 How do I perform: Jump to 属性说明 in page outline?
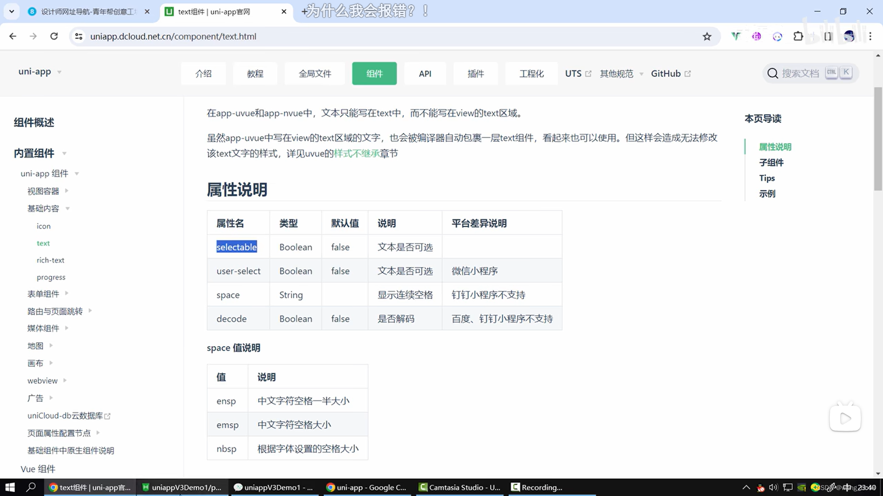coord(775,147)
